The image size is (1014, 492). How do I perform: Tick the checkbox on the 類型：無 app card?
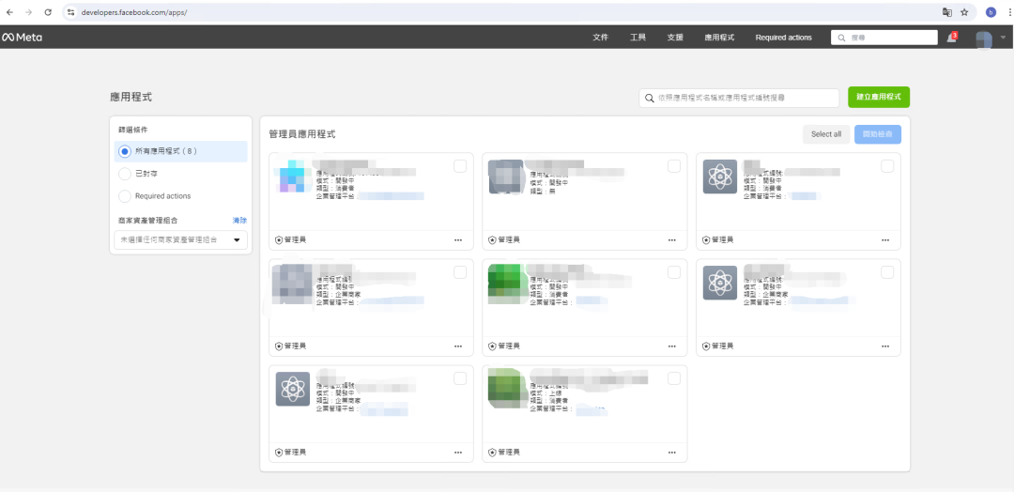tap(674, 166)
